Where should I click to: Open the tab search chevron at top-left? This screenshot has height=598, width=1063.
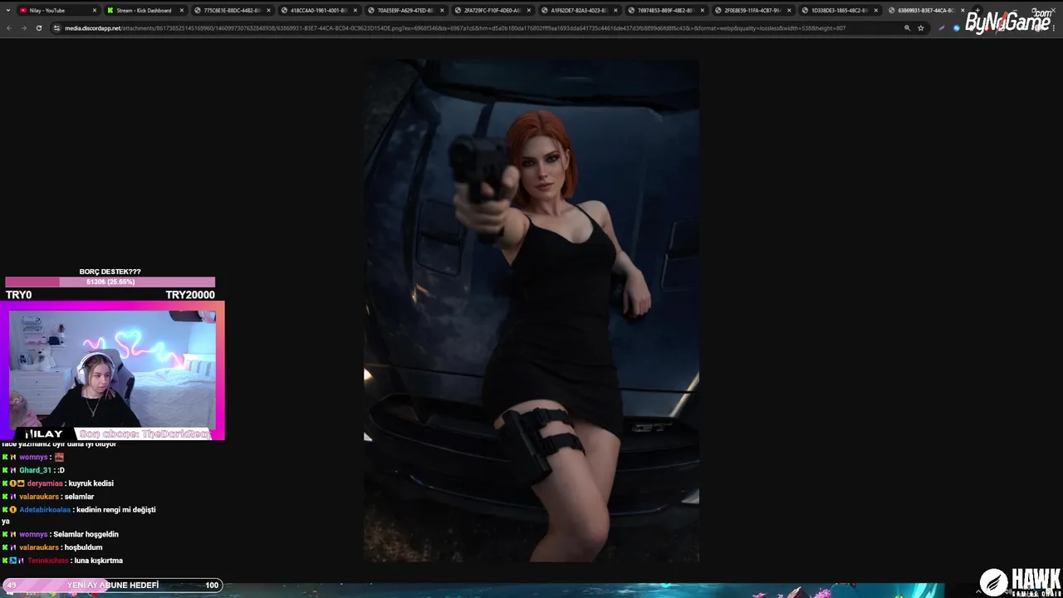tap(8, 10)
